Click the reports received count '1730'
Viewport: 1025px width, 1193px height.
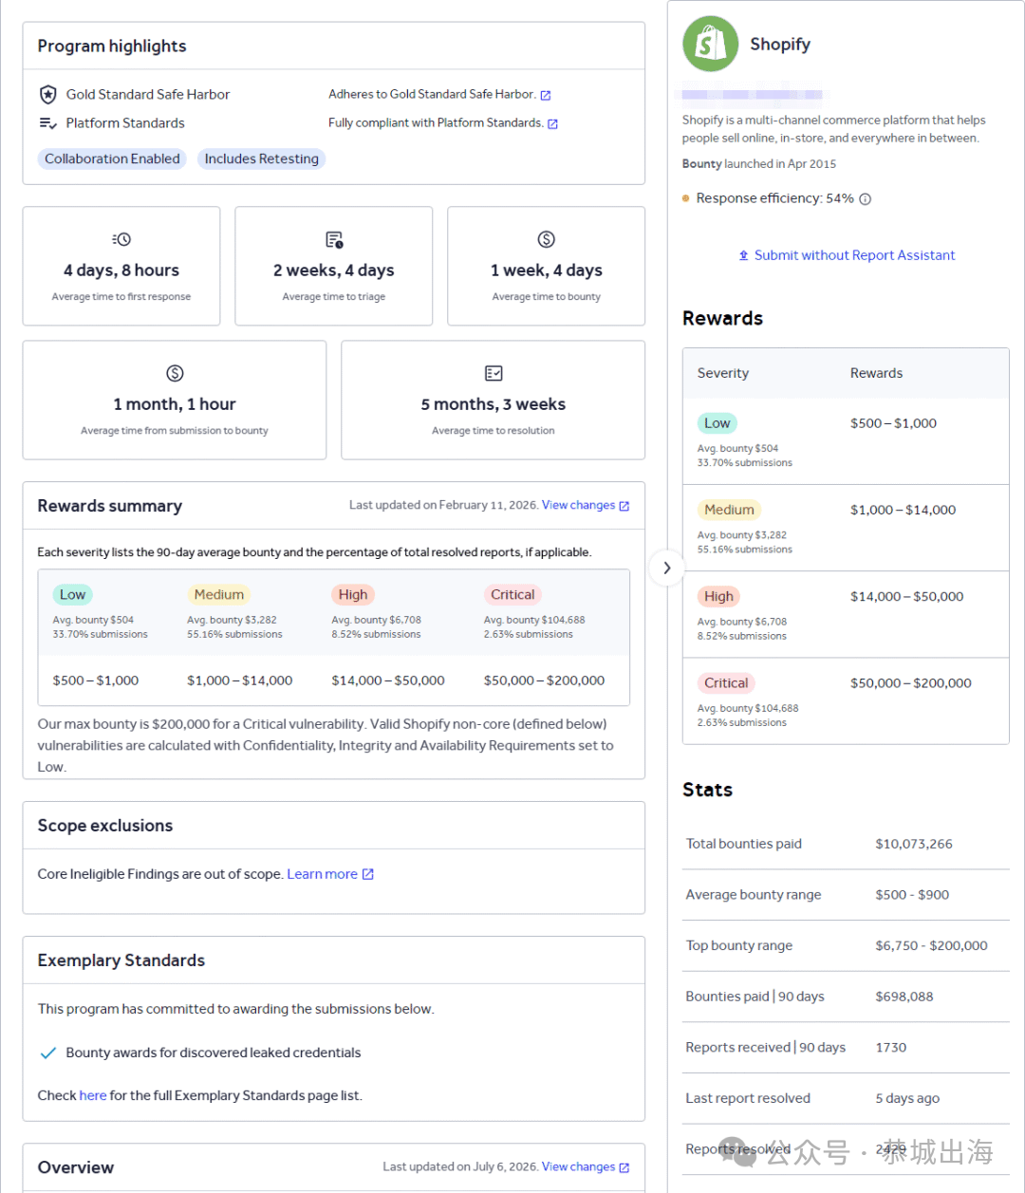[891, 1048]
